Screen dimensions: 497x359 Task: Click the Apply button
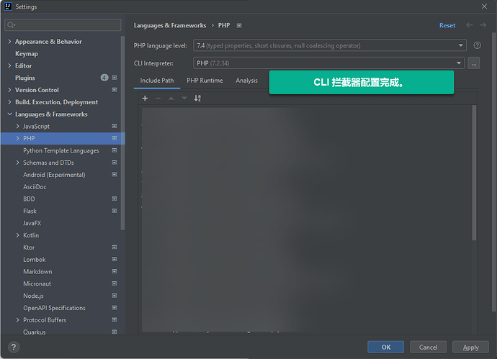click(470, 347)
